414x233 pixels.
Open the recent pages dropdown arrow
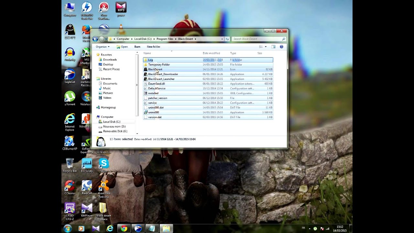click(106, 39)
